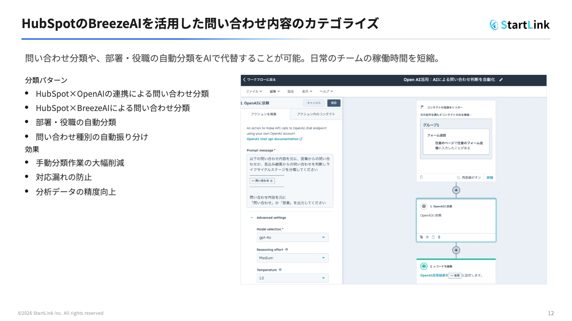Select the 1. OpenAIに依頼 action card title

(441, 206)
